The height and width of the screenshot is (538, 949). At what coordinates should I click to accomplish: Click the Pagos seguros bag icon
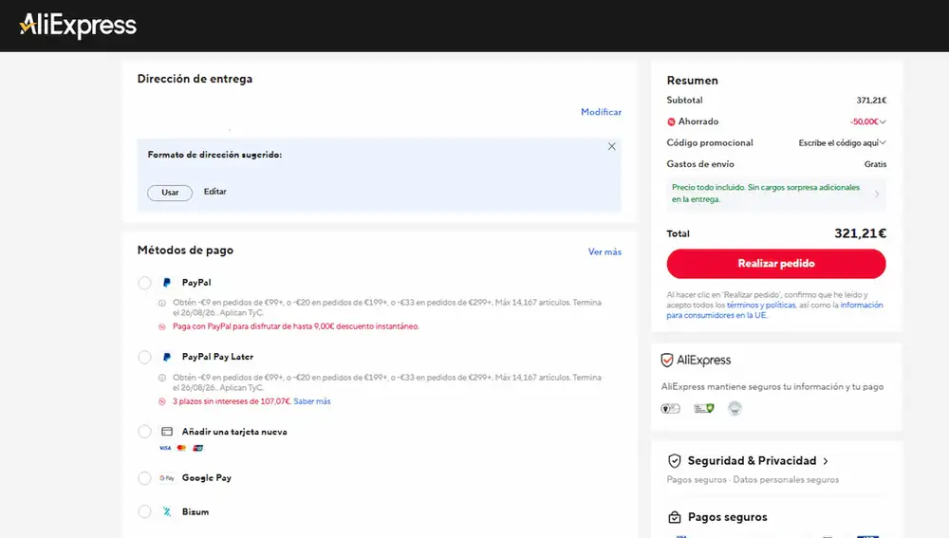pos(674,517)
